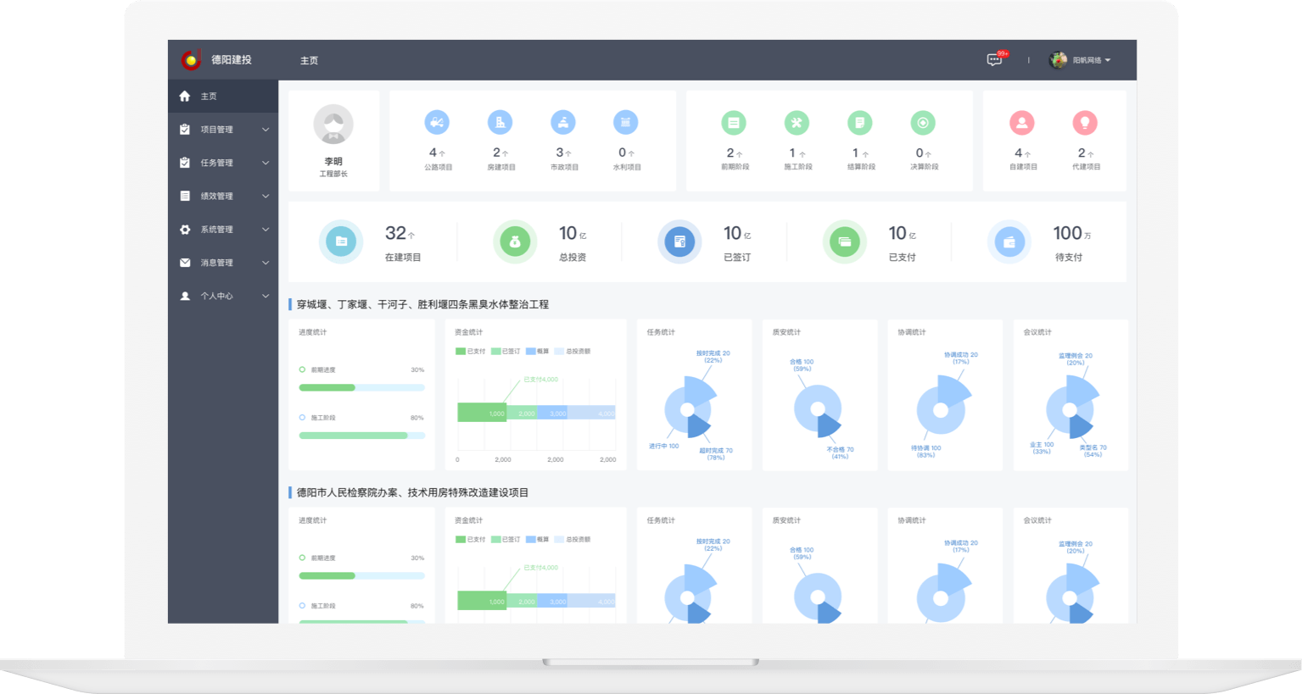Click the first project's 前期进度 progress bar
Image resolution: width=1302 pixels, height=694 pixels.
[x=361, y=387]
